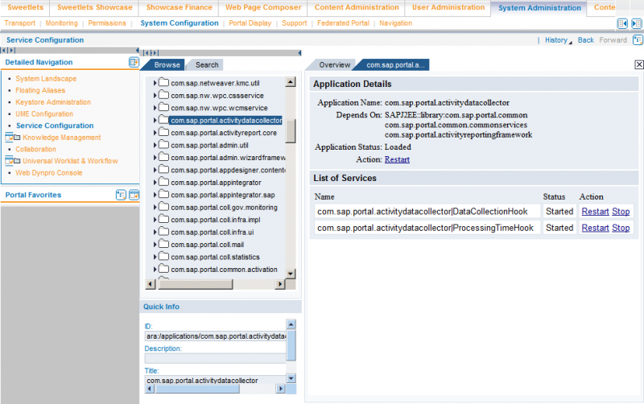Click Knowledge Management folder icon
Viewport: 644px width, 404px height.
(17, 137)
